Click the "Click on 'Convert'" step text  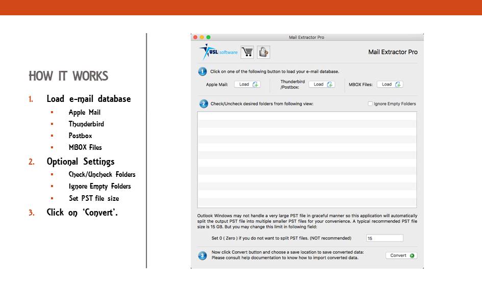click(82, 212)
